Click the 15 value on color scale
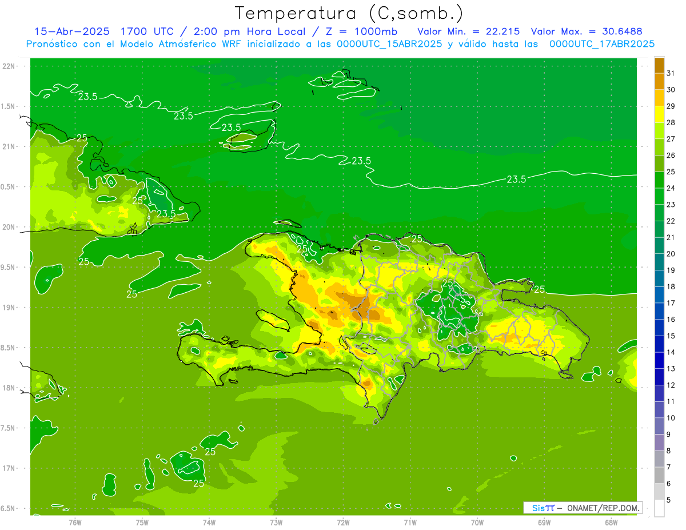This screenshot has width=686, height=530. (671, 336)
